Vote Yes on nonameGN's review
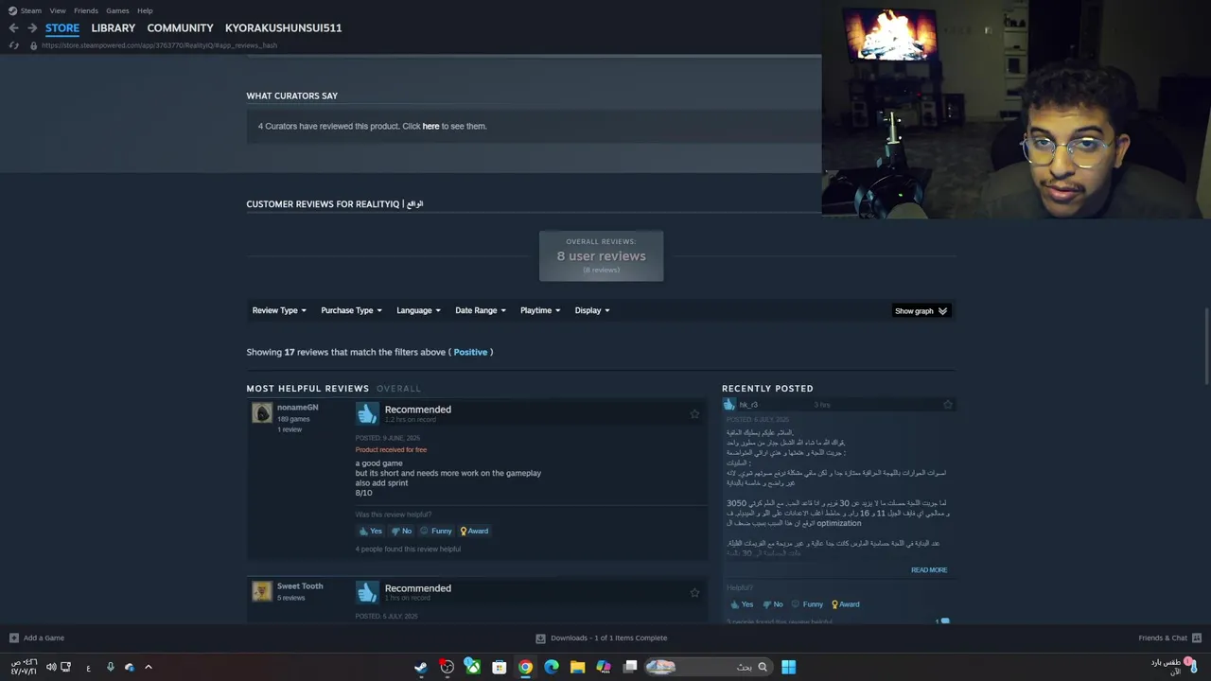This screenshot has width=1211, height=681. 370,531
